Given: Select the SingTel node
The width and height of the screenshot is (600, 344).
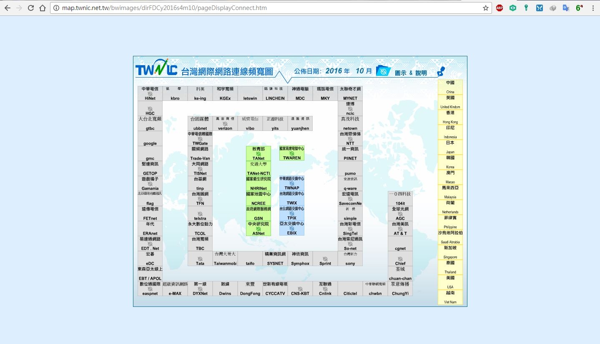Looking at the screenshot, I should pyautogui.click(x=350, y=228).
